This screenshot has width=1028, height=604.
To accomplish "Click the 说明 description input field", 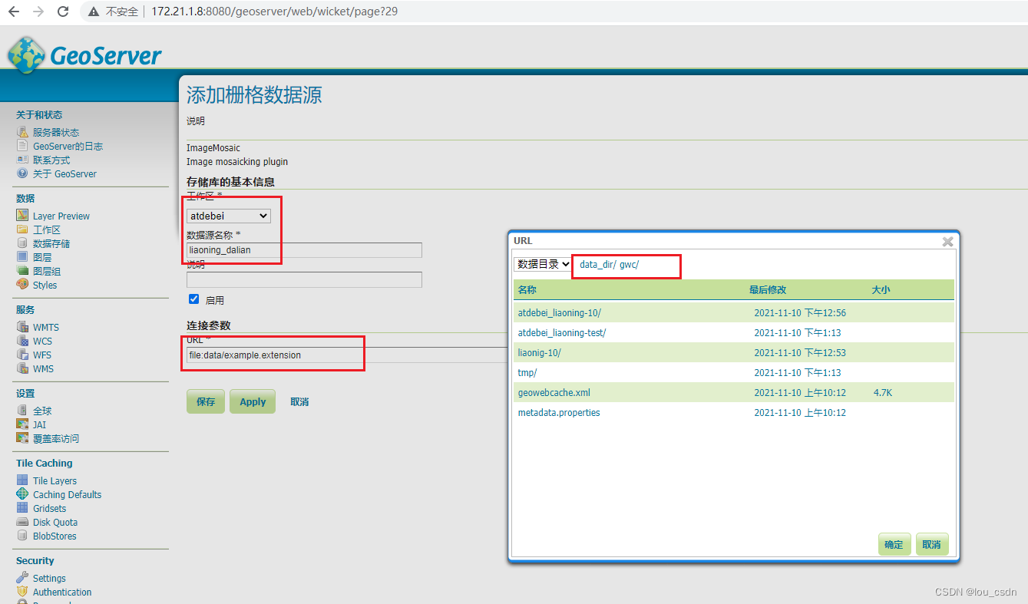I will (x=304, y=279).
